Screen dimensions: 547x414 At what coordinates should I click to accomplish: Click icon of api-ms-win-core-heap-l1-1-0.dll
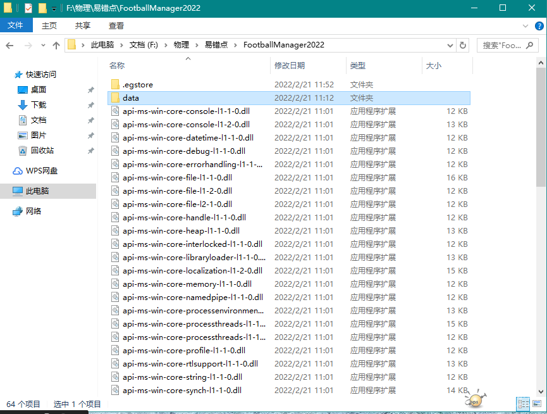pos(115,230)
